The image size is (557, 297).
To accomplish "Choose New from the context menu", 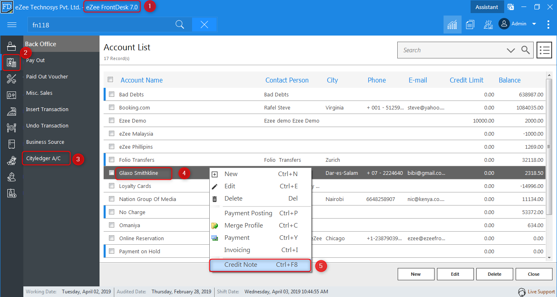I will [260, 174].
